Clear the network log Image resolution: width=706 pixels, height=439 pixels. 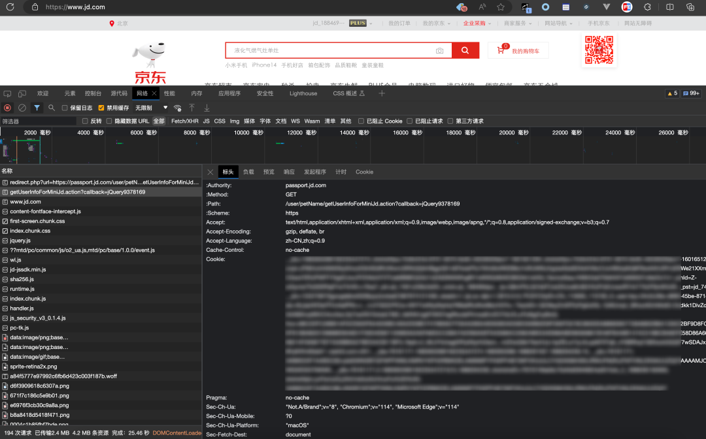click(22, 108)
